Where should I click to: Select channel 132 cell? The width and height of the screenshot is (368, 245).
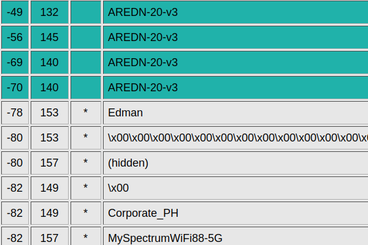(50, 12)
